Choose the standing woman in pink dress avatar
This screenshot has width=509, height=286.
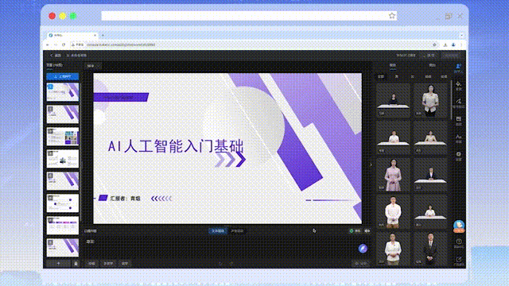(393, 175)
